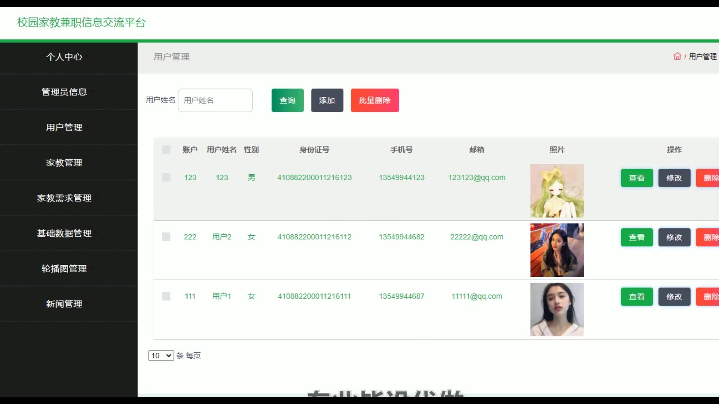The image size is (719, 404).
Task: Select the checkbox for account 222
Action: point(166,237)
